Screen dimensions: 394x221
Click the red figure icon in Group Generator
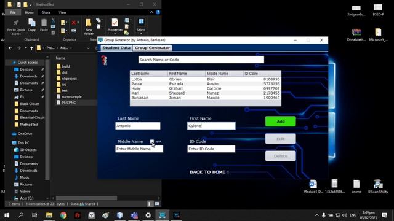point(104,60)
